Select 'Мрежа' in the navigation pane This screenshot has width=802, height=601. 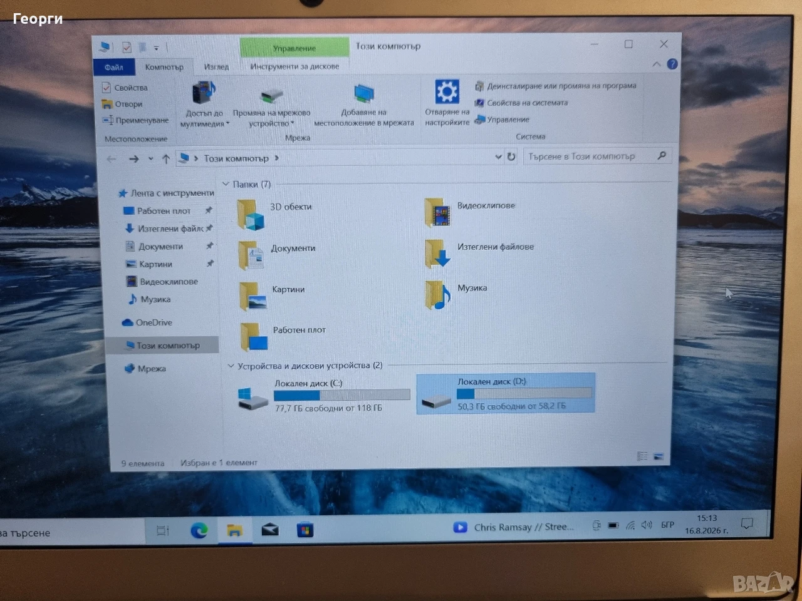[x=145, y=369]
